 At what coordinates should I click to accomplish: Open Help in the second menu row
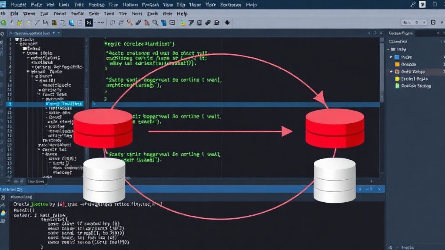(182, 13)
